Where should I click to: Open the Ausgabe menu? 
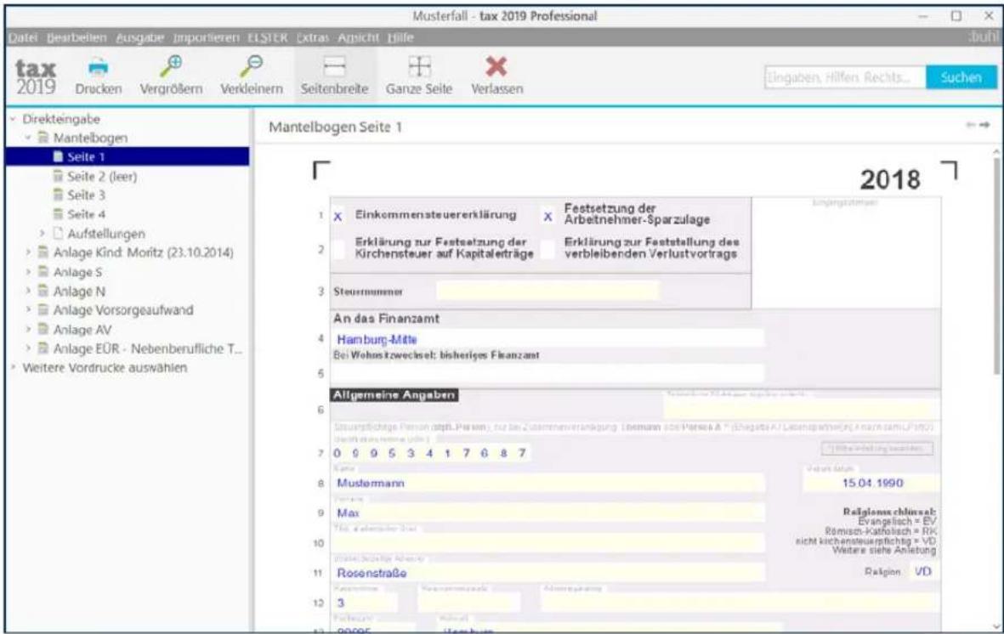(140, 37)
